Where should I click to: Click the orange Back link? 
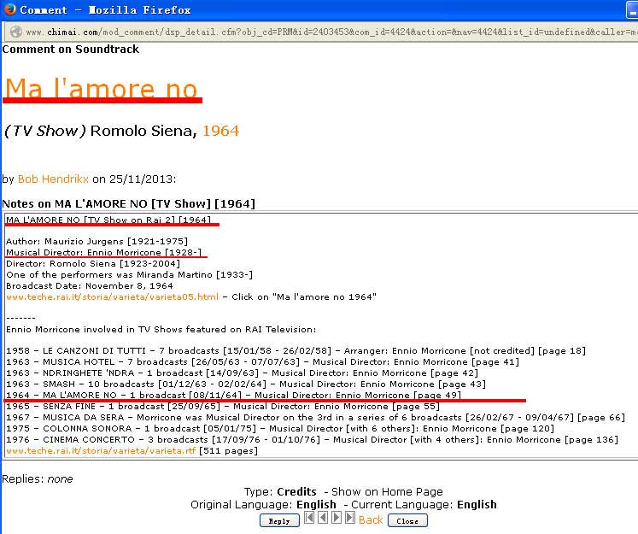pos(371,519)
